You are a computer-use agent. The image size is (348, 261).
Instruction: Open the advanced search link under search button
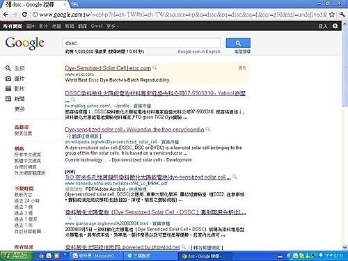click(242, 52)
